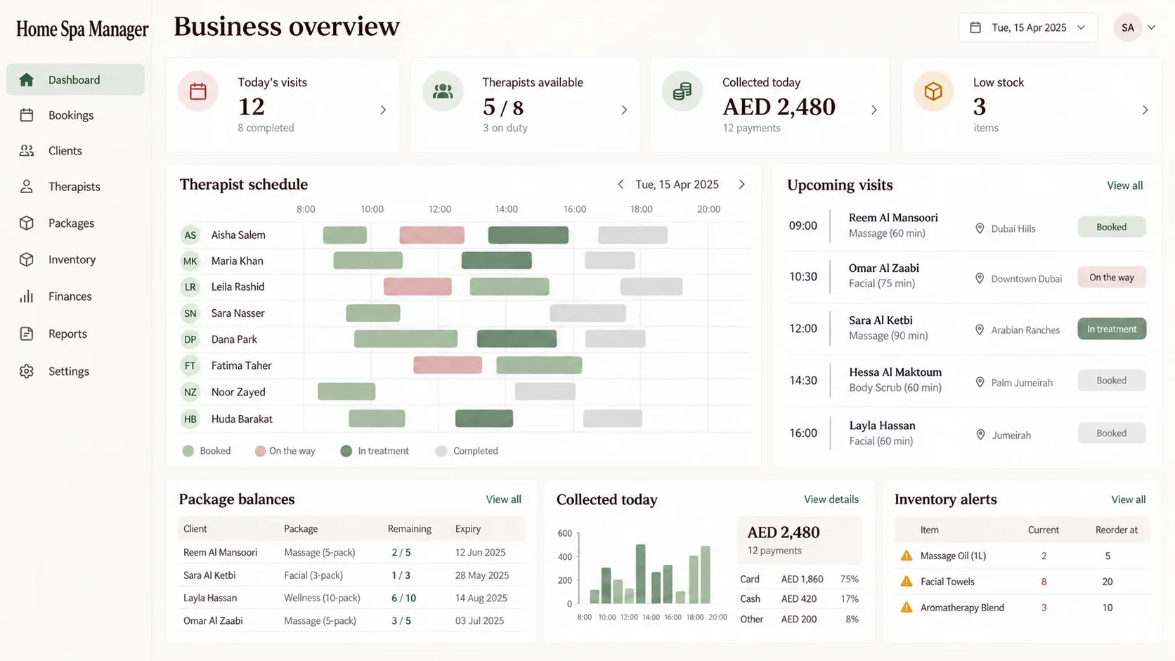Click View details for Collected today
1175x661 pixels.
[831, 499]
